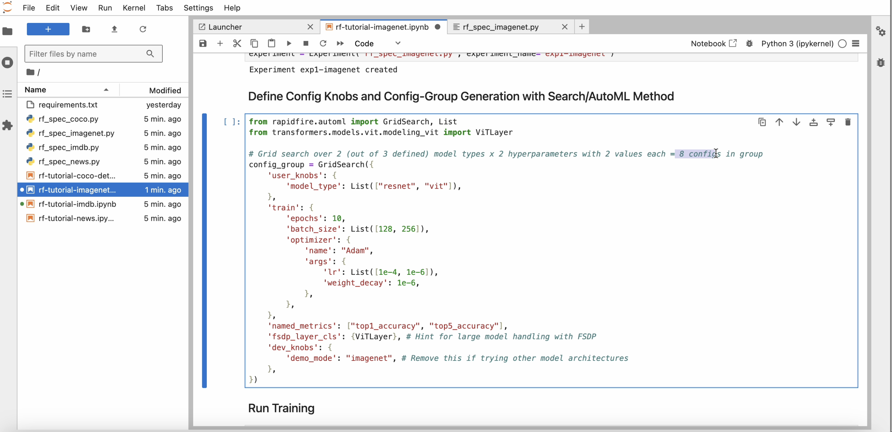
Task: Click the Run Training heading
Action: [x=281, y=408]
